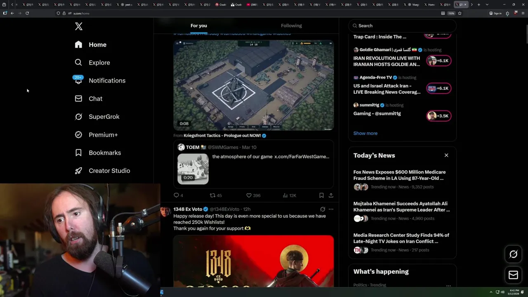The image size is (528, 297).
Task: Click Show more under live spaces
Action: (365, 133)
